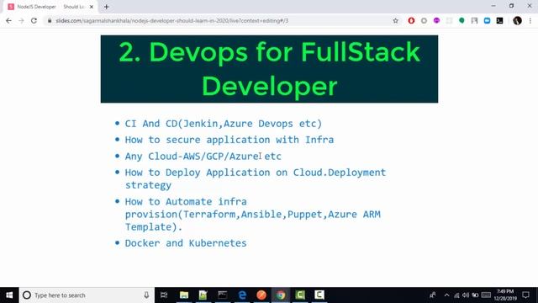Open the volume control tray icon
This screenshot has height=303, width=538.
point(466,295)
